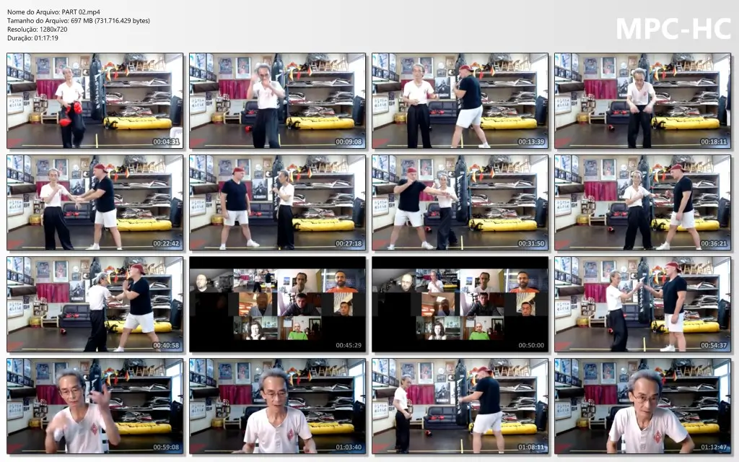This screenshot has height=462, width=739.
Task: Click the thumbnail timestamped 00:27:18
Action: pos(278,203)
